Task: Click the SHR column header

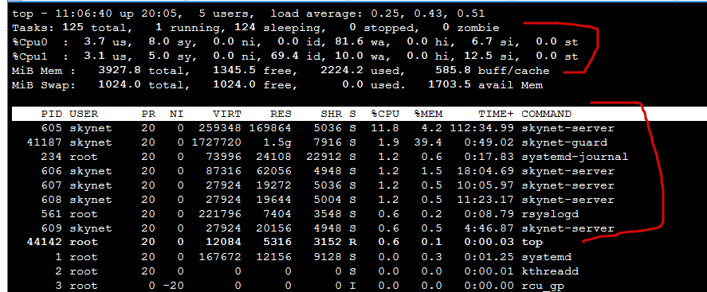Action: point(332,114)
